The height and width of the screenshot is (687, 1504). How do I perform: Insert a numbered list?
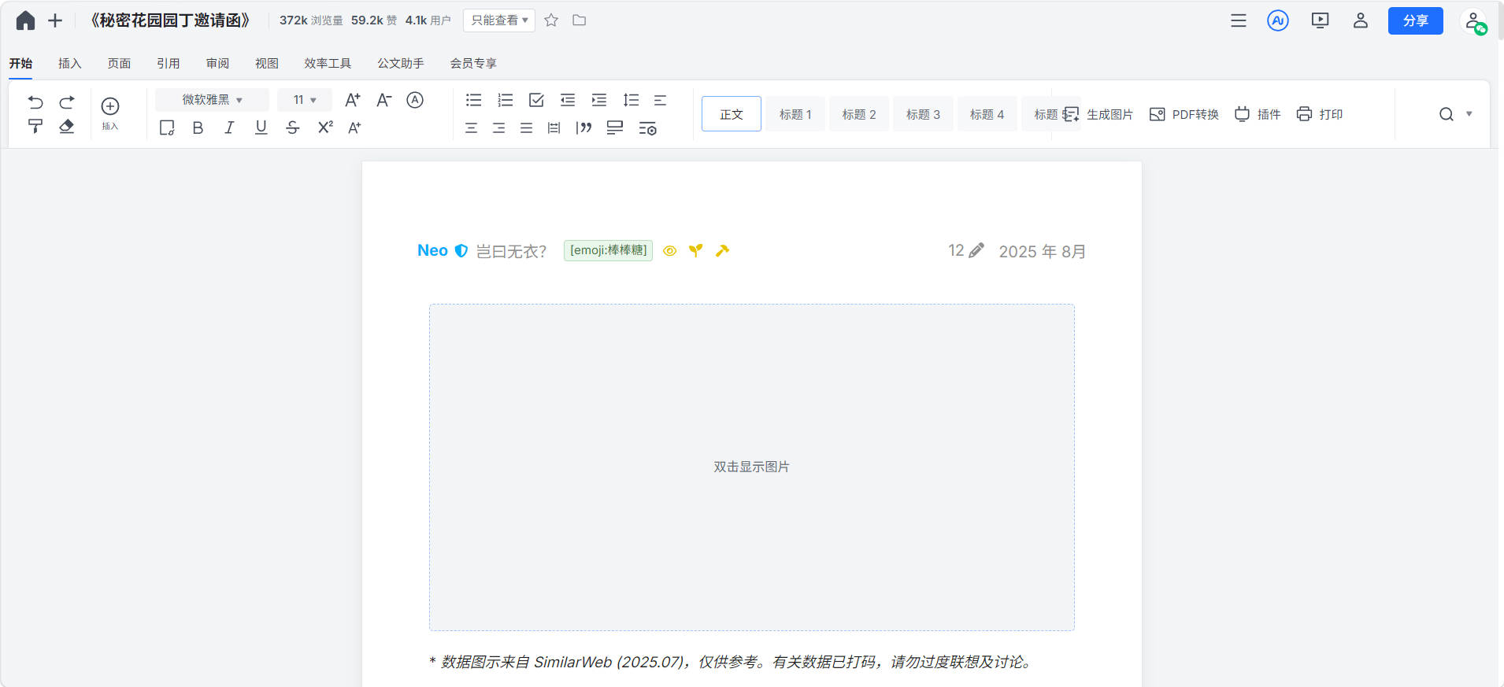pyautogui.click(x=506, y=100)
